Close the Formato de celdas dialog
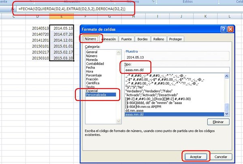243x164 pixels. tap(230, 29)
